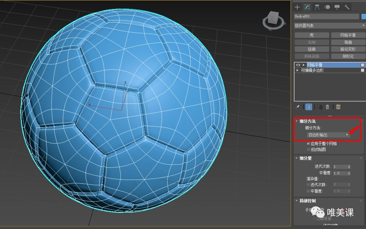Open the Utilities panel wrench icon
366x229 pixels.
click(x=346, y=7)
